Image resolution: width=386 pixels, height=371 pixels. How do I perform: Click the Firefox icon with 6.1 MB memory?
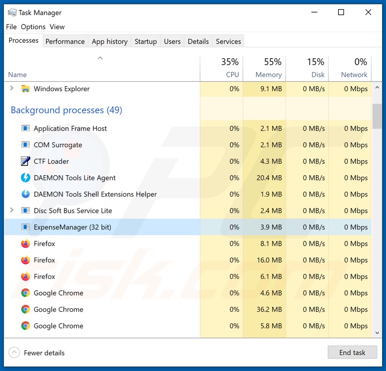click(25, 277)
